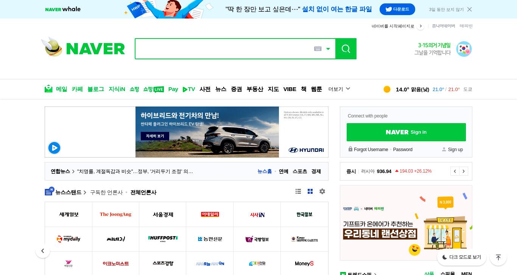Go to 블로그 menu item
Viewport: 517px width, 275px height.
(x=96, y=89)
